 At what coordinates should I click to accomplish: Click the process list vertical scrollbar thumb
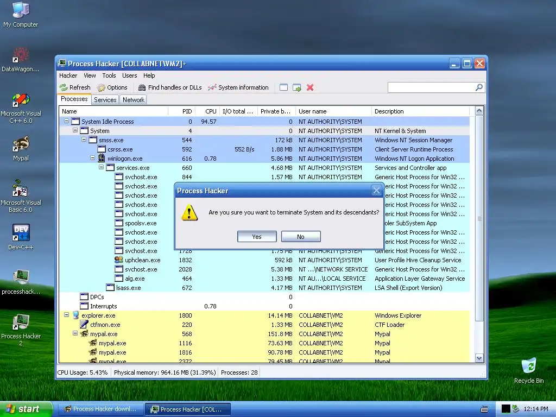[479, 218]
